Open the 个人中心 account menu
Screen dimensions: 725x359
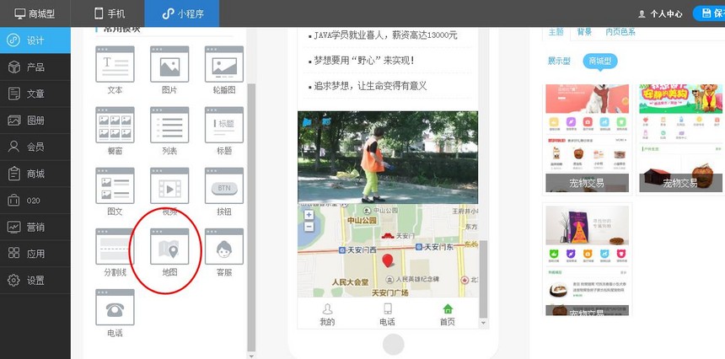pyautogui.click(x=660, y=13)
